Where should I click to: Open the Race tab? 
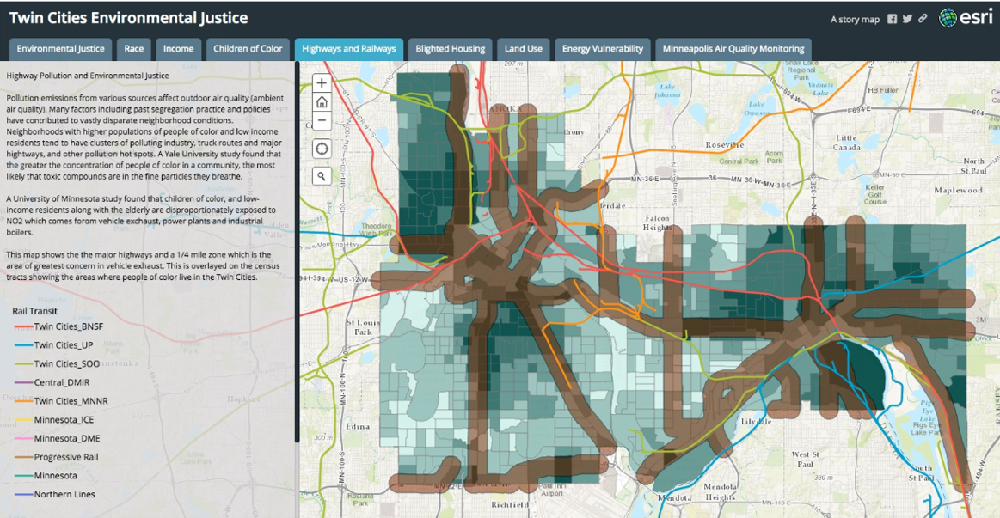coord(134,49)
